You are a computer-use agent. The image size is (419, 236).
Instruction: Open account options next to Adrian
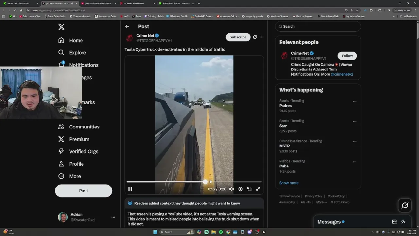(113, 217)
